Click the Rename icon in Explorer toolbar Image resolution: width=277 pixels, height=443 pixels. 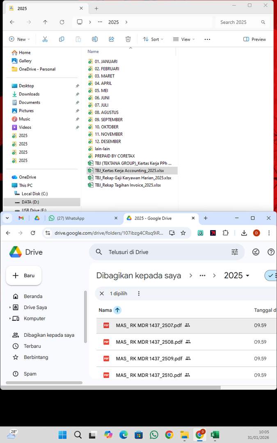(x=95, y=39)
